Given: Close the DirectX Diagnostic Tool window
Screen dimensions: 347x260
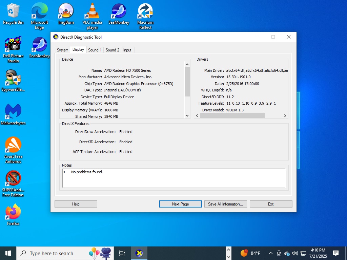Looking at the screenshot, I should tap(289, 37).
